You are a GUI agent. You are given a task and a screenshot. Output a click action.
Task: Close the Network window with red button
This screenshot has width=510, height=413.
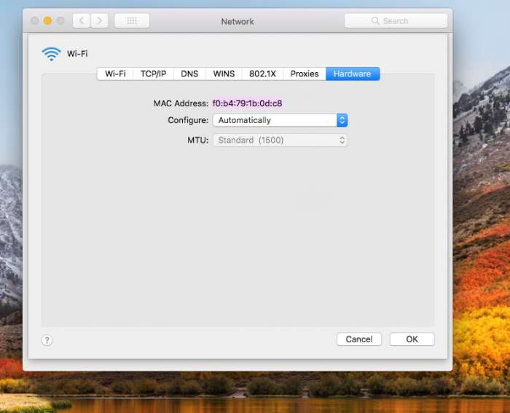35,21
